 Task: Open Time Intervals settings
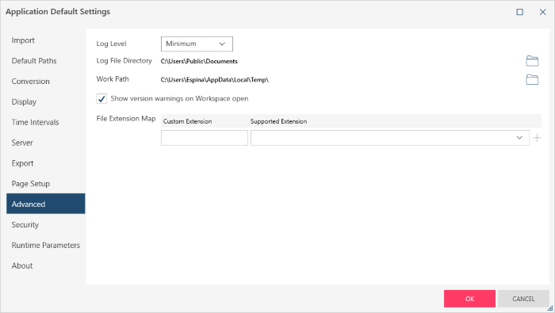[x=46, y=122]
